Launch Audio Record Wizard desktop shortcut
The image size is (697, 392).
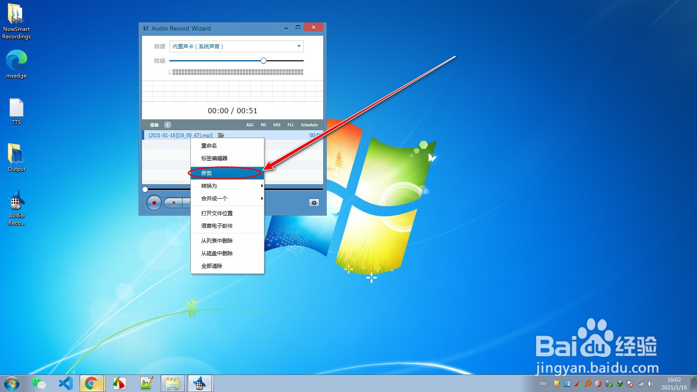point(17,208)
